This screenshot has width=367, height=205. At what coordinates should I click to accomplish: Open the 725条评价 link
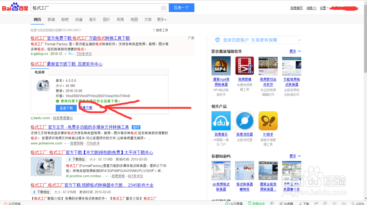click(x=84, y=54)
